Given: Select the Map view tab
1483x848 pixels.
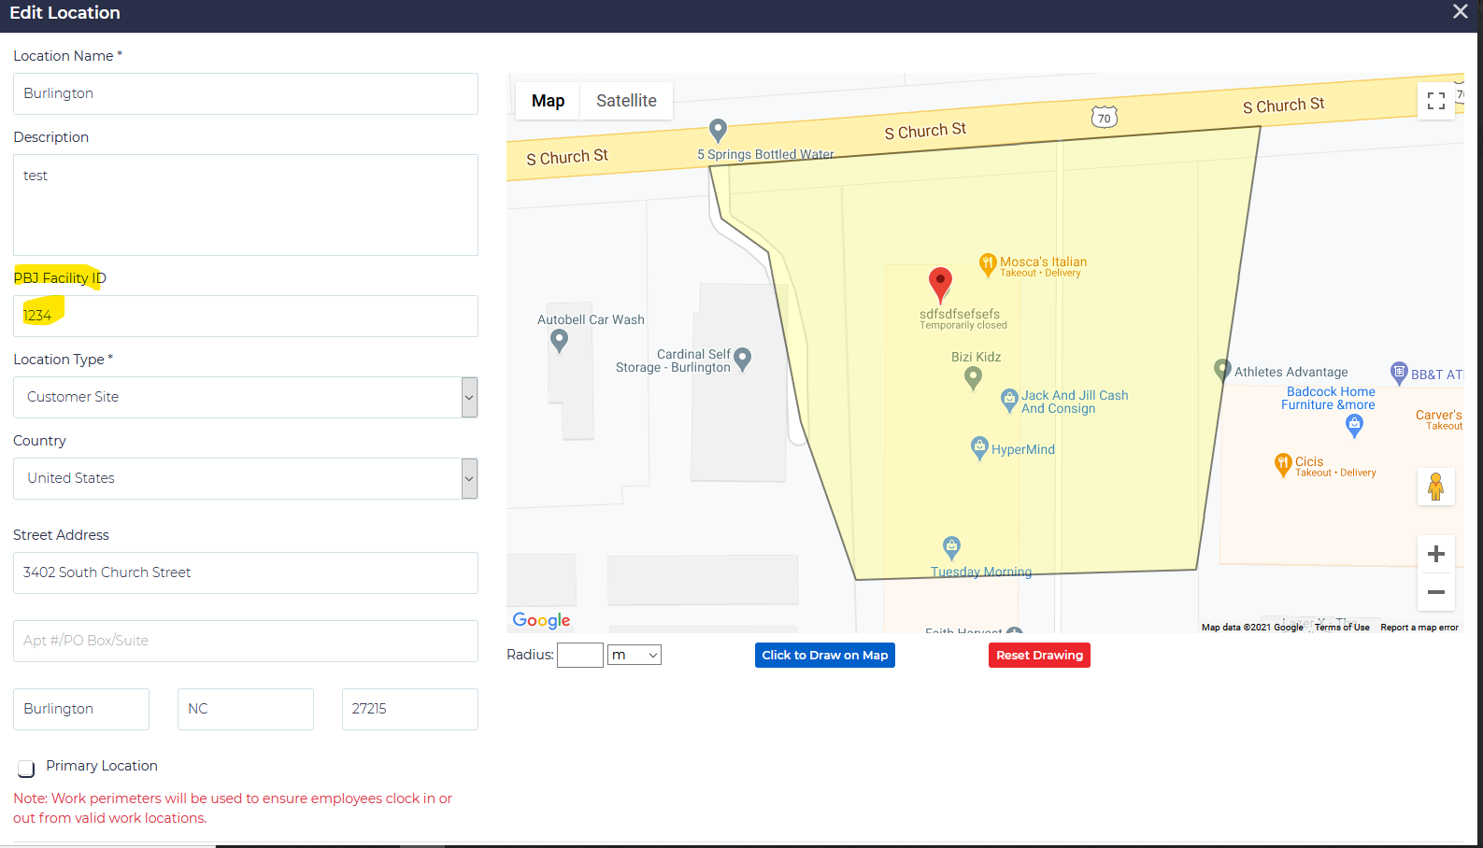Looking at the screenshot, I should tap(548, 101).
